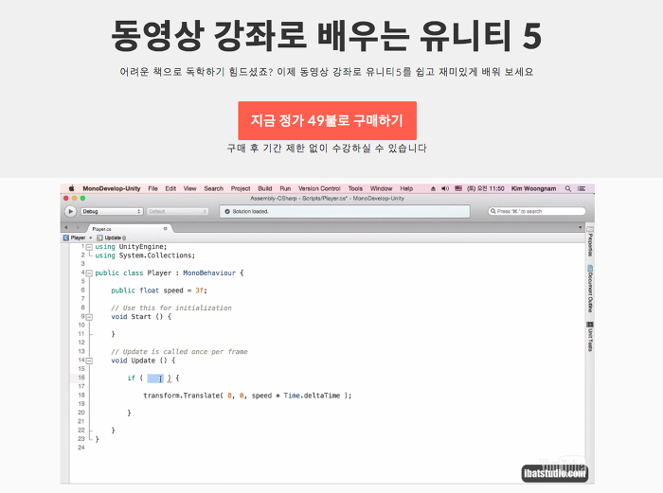Click the 'void Update ()' line
Screen dimensions: 663x493
[143, 361]
